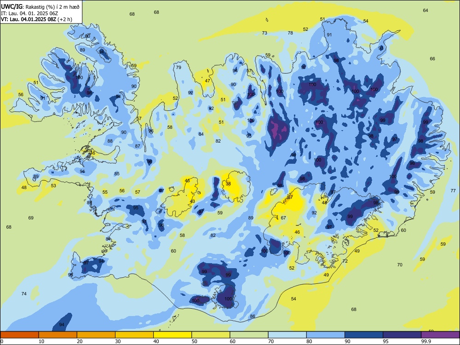Pick the pale yellow 50–60 legend segment

[x=211, y=335]
